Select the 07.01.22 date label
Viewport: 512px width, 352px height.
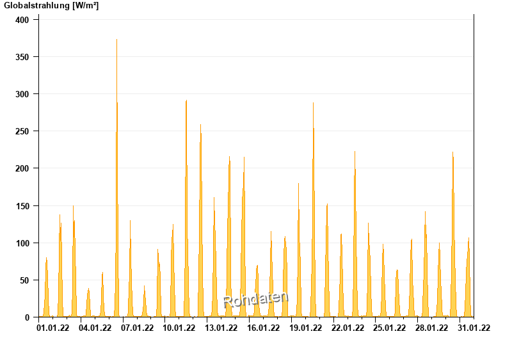coord(137,328)
